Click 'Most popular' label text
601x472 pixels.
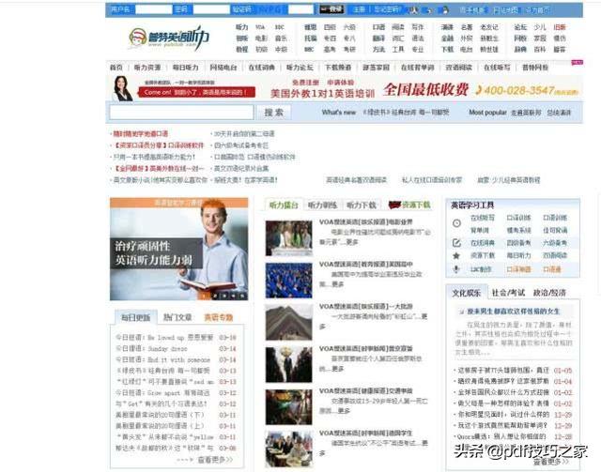pos(488,113)
